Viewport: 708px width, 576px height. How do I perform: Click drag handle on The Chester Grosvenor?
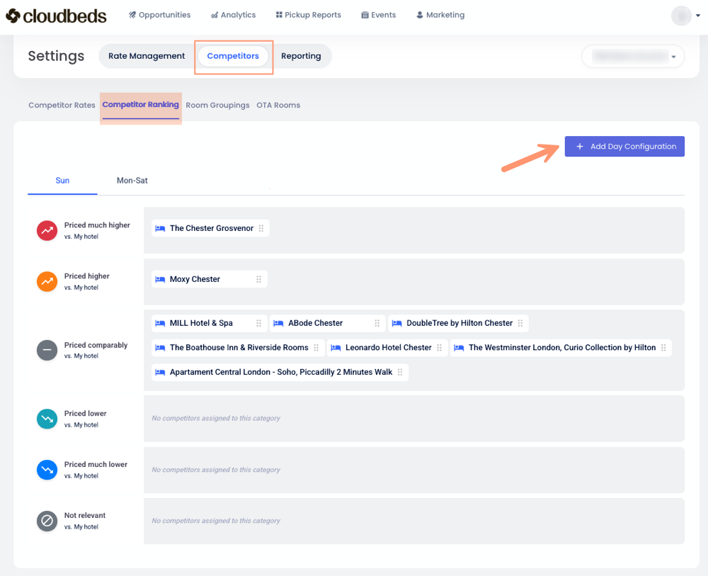(261, 228)
